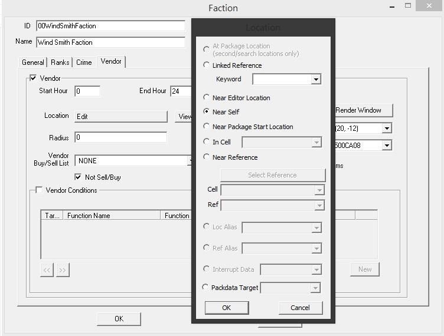Click the Start Hour input field
Screen dimensions: 444x336
pyautogui.click(x=87, y=91)
